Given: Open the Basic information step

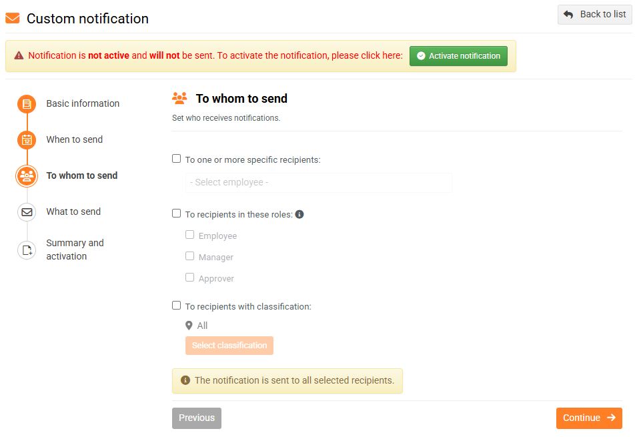Looking at the screenshot, I should click(x=83, y=103).
